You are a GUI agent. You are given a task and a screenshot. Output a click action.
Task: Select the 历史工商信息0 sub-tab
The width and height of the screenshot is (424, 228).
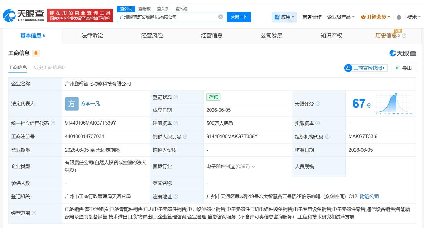pyautogui.click(x=49, y=68)
